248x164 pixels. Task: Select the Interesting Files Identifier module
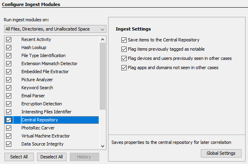pyautogui.click(x=46, y=112)
